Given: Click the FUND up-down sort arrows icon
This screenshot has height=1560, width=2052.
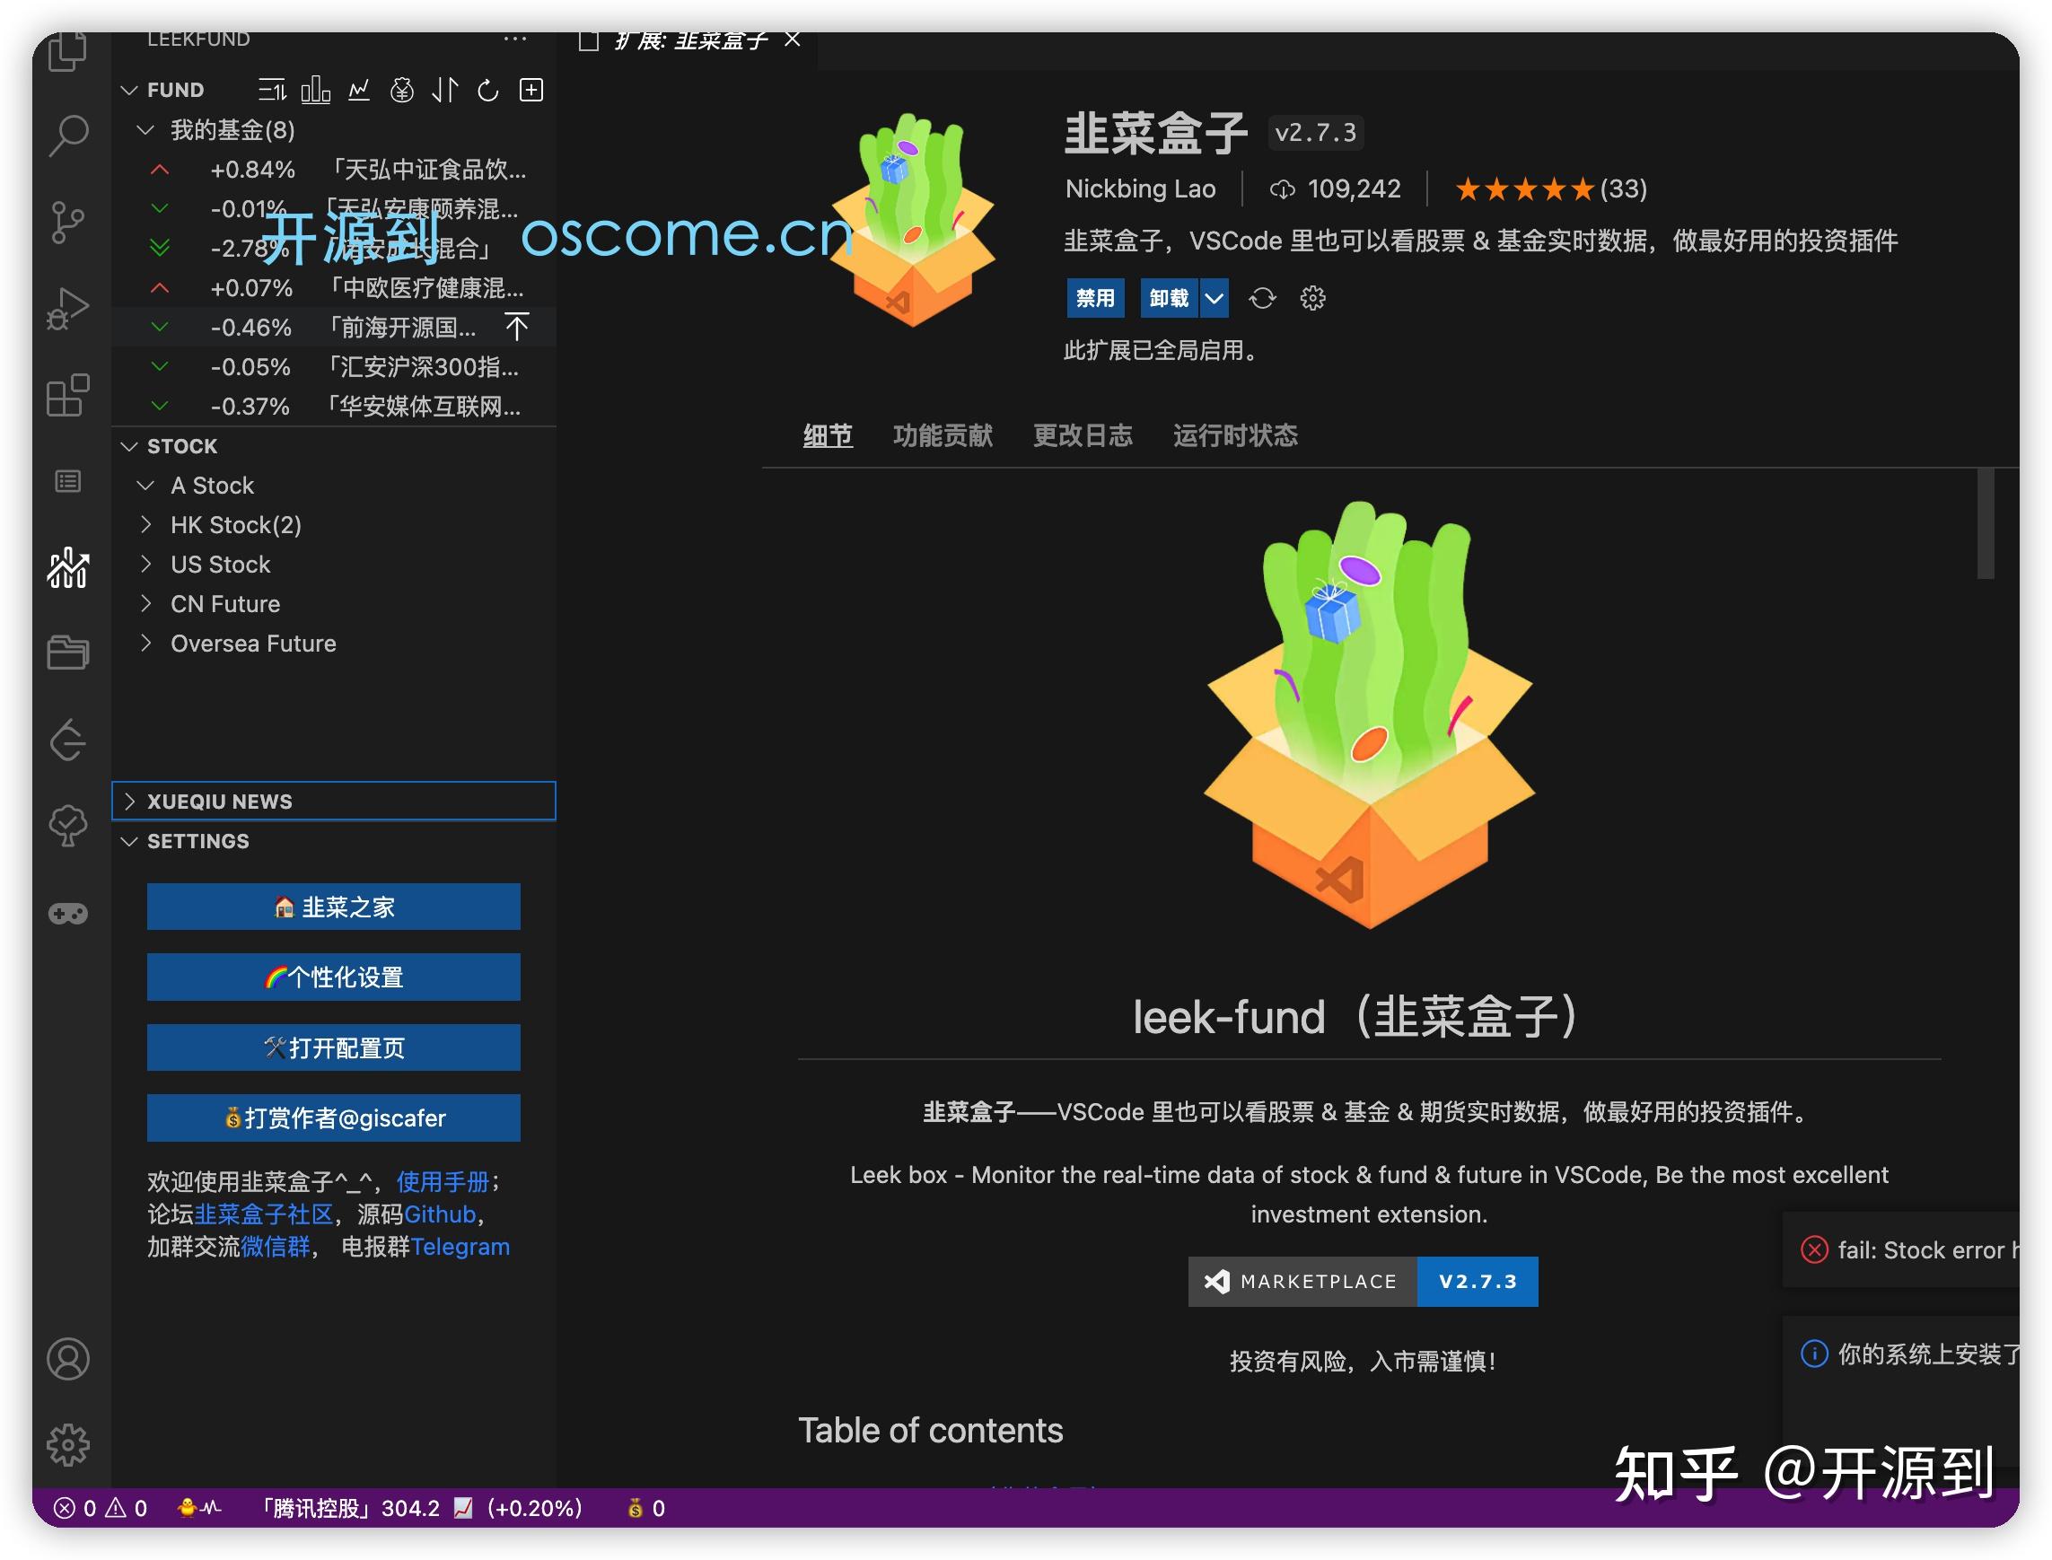Looking at the screenshot, I should (444, 90).
